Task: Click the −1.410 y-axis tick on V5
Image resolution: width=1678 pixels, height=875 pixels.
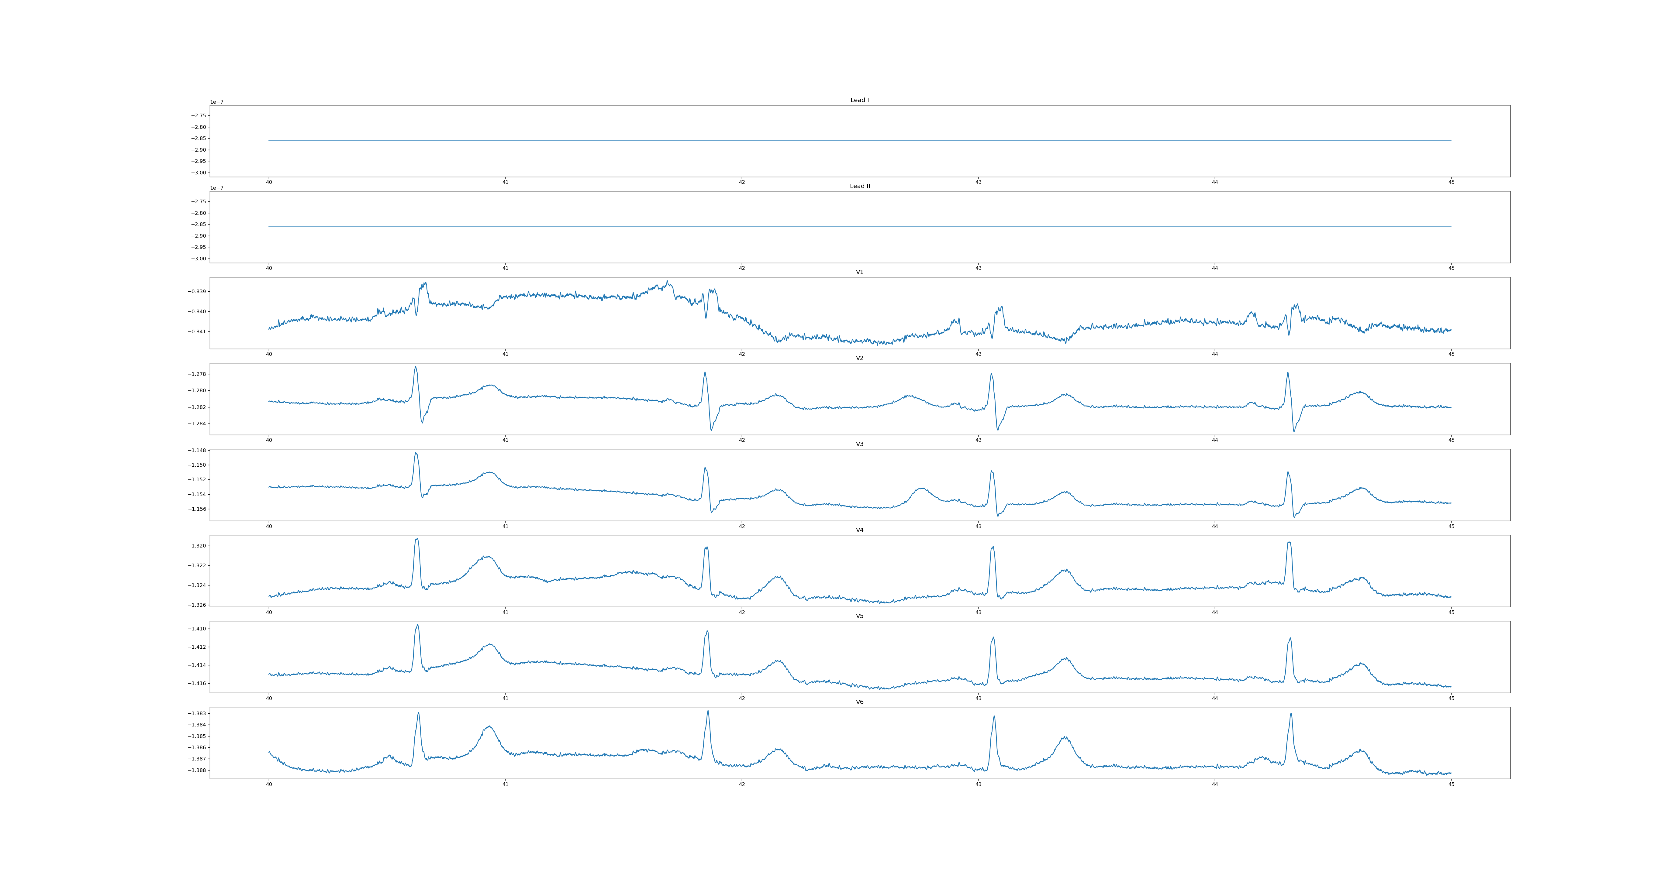Action: 197,629
